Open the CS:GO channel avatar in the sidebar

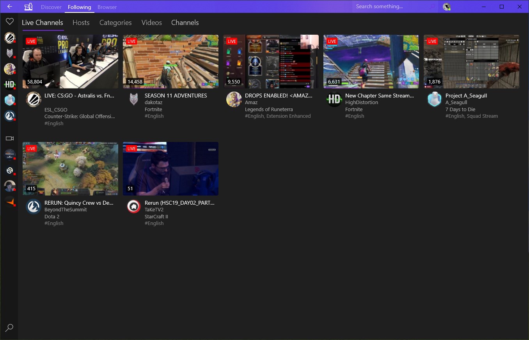(10, 155)
